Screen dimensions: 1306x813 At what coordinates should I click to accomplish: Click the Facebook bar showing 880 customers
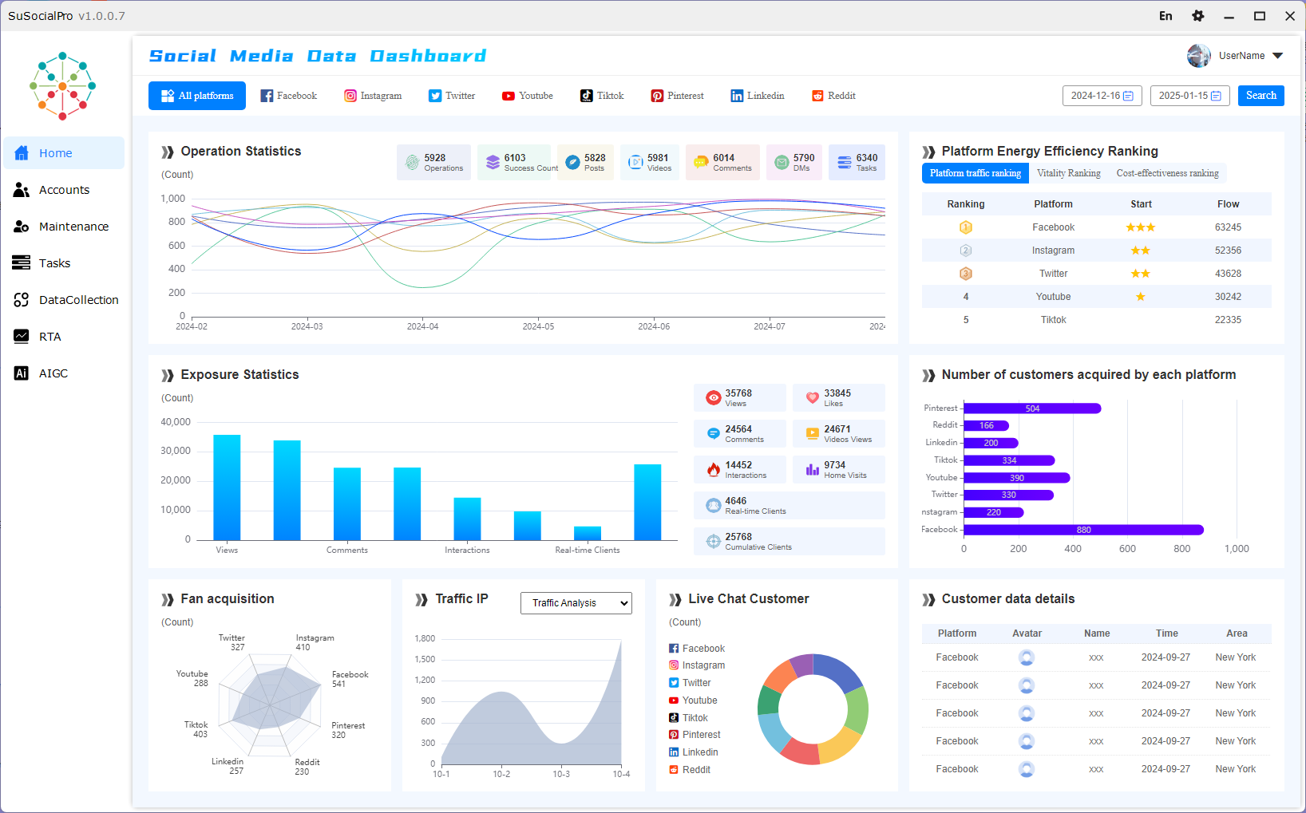1083,530
